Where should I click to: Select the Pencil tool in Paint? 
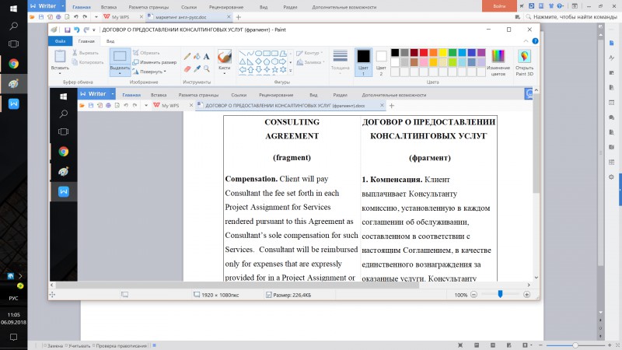[187, 56]
